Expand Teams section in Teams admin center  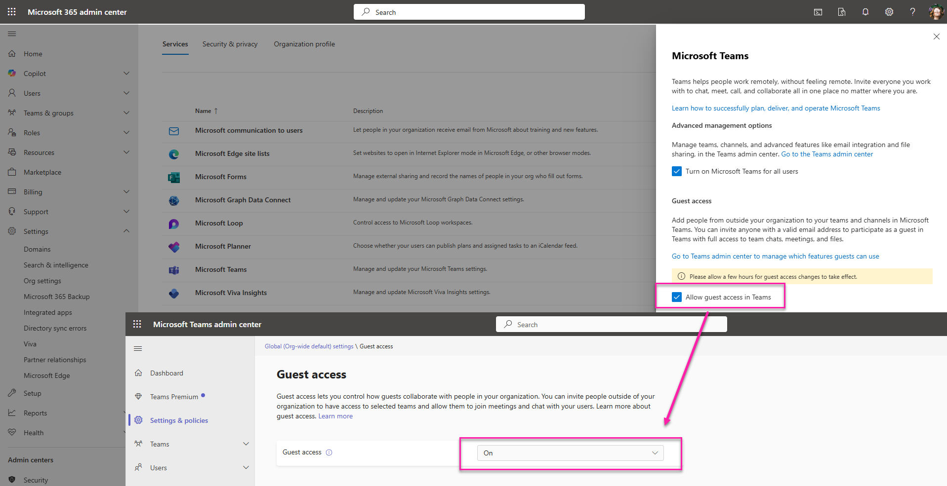point(246,444)
